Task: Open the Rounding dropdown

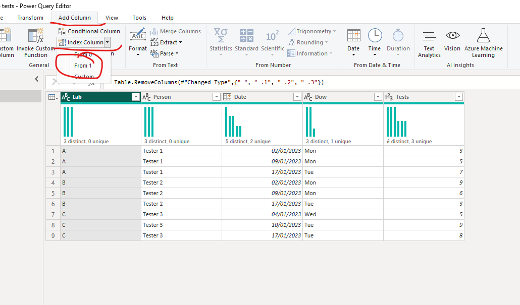Action: pos(307,42)
